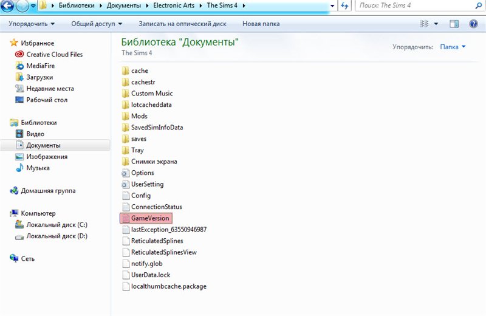The width and height of the screenshot is (486, 316).
Task: Select the 'lotcacheddata' folder icon
Action: pyautogui.click(x=125, y=105)
